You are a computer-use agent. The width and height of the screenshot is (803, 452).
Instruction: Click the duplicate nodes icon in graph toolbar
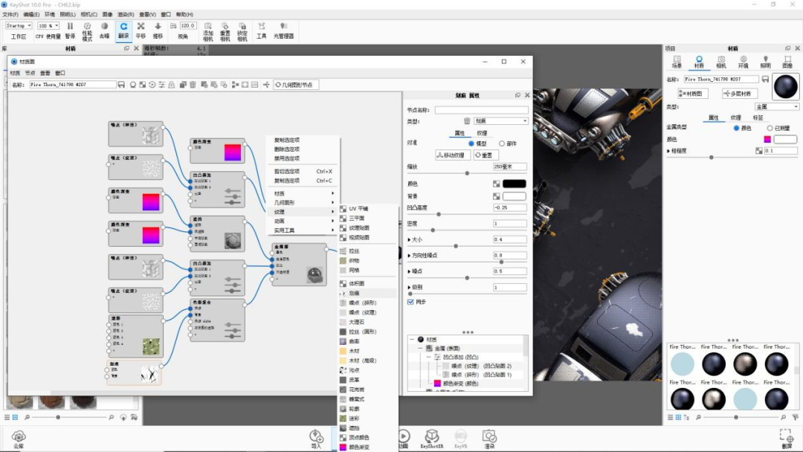tap(183, 85)
